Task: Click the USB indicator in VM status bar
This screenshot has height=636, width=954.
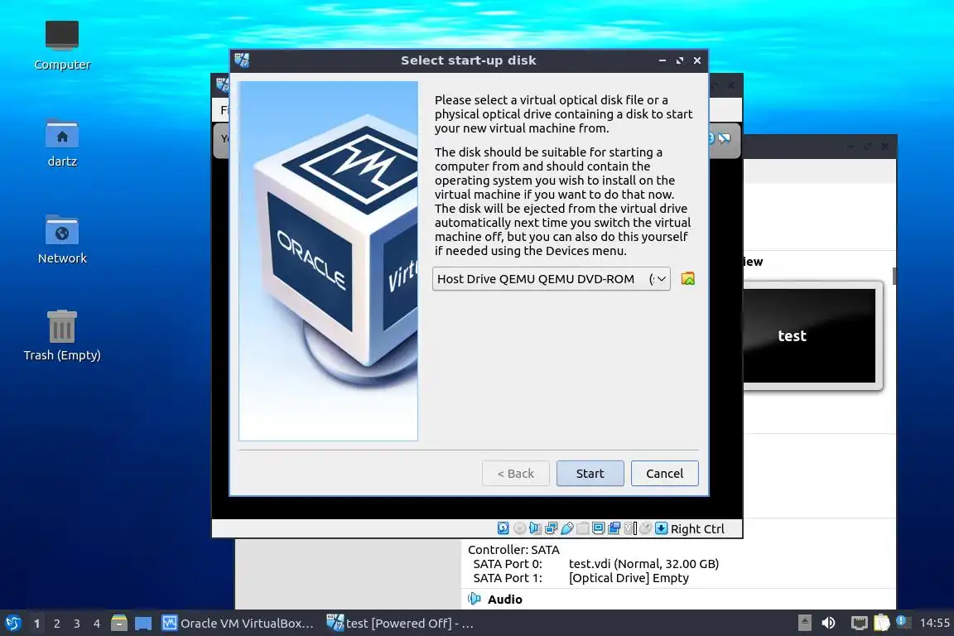Action: coord(567,528)
